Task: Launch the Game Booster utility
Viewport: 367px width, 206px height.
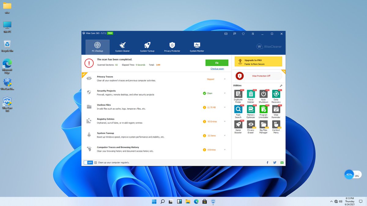Action: pos(238,127)
